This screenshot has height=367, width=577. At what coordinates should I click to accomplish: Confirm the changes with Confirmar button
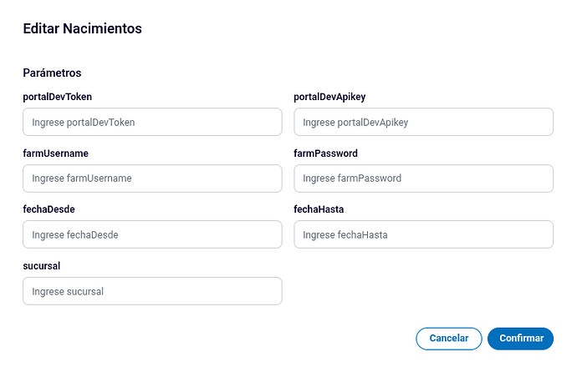(x=520, y=339)
